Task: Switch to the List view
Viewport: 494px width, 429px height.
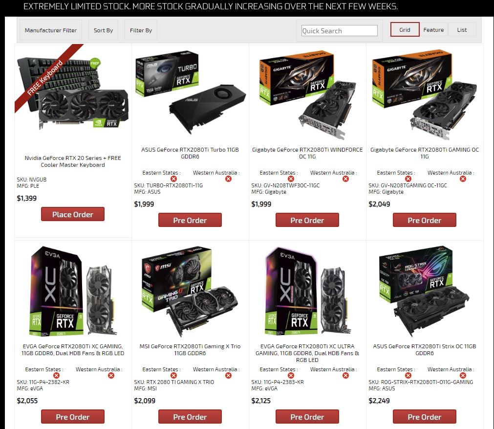Action: click(462, 30)
